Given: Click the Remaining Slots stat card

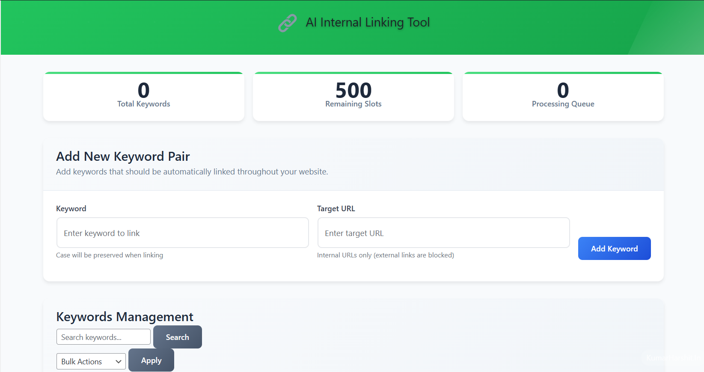Looking at the screenshot, I should coord(353,97).
